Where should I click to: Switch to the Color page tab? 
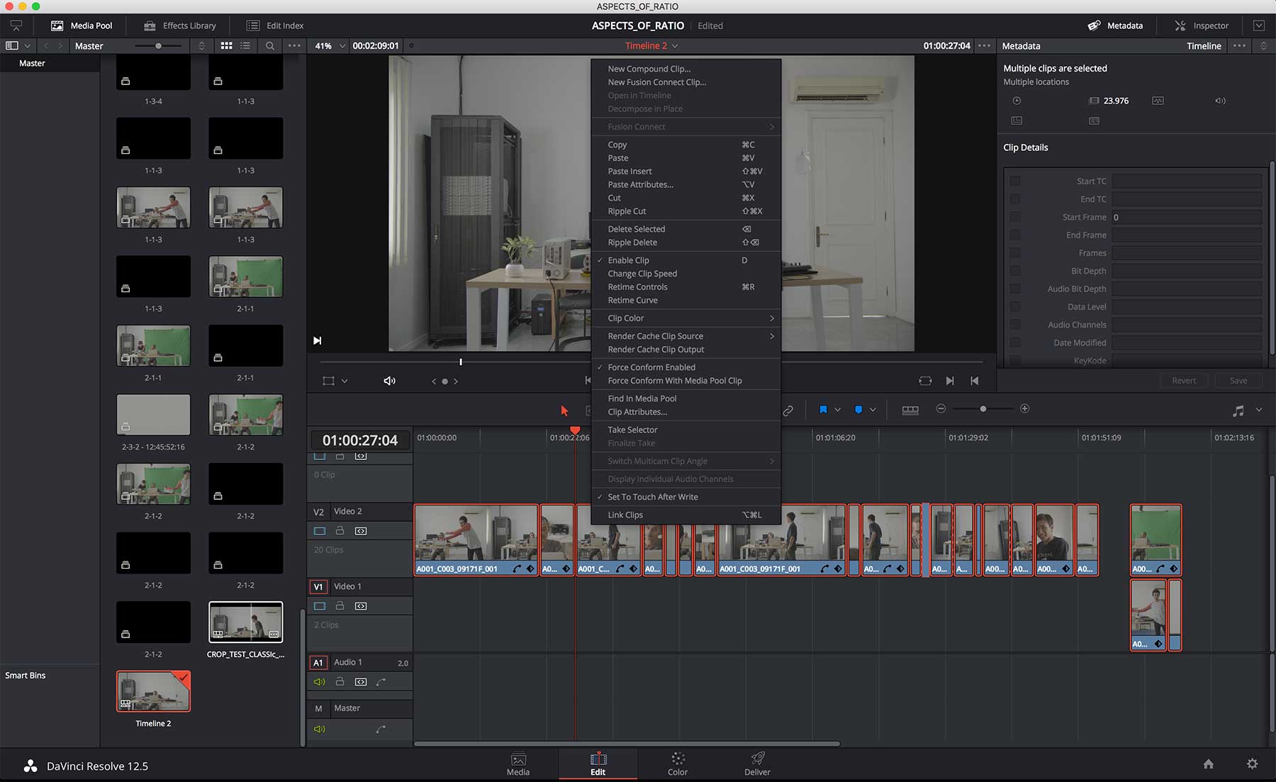coord(678,764)
